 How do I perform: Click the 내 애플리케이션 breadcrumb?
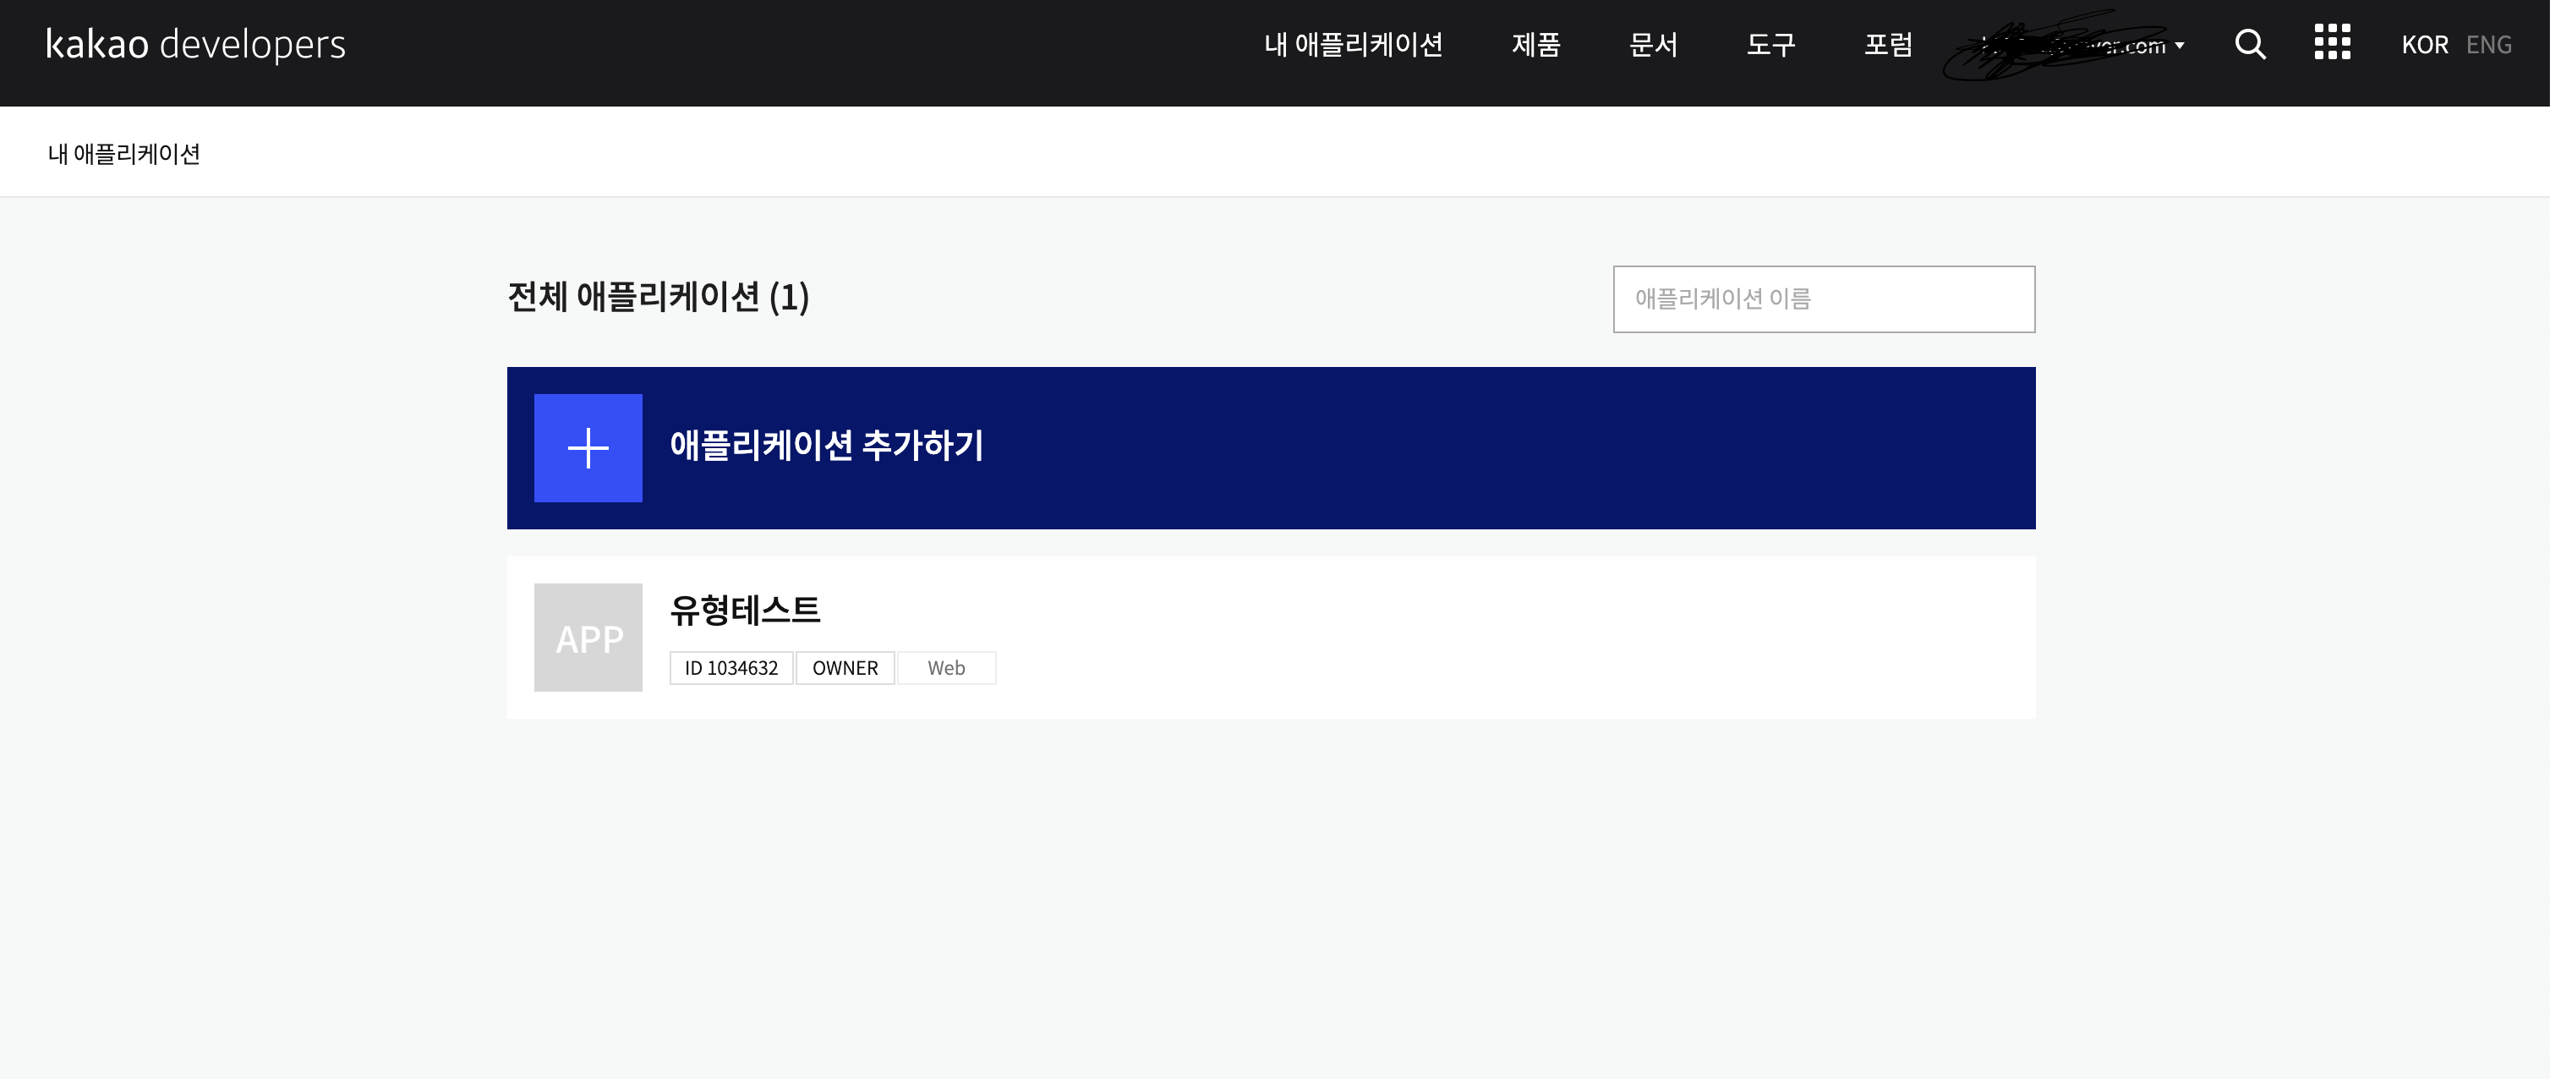pos(123,153)
